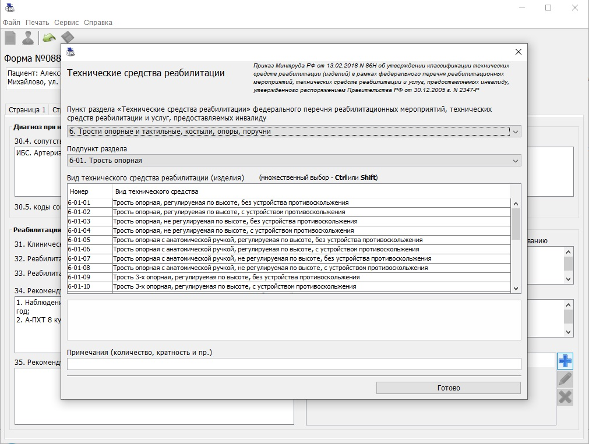This screenshot has width=589, height=444.
Task: Select row 6-01-09 in the list
Action: point(289,278)
